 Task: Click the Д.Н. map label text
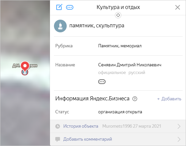point(16,66)
